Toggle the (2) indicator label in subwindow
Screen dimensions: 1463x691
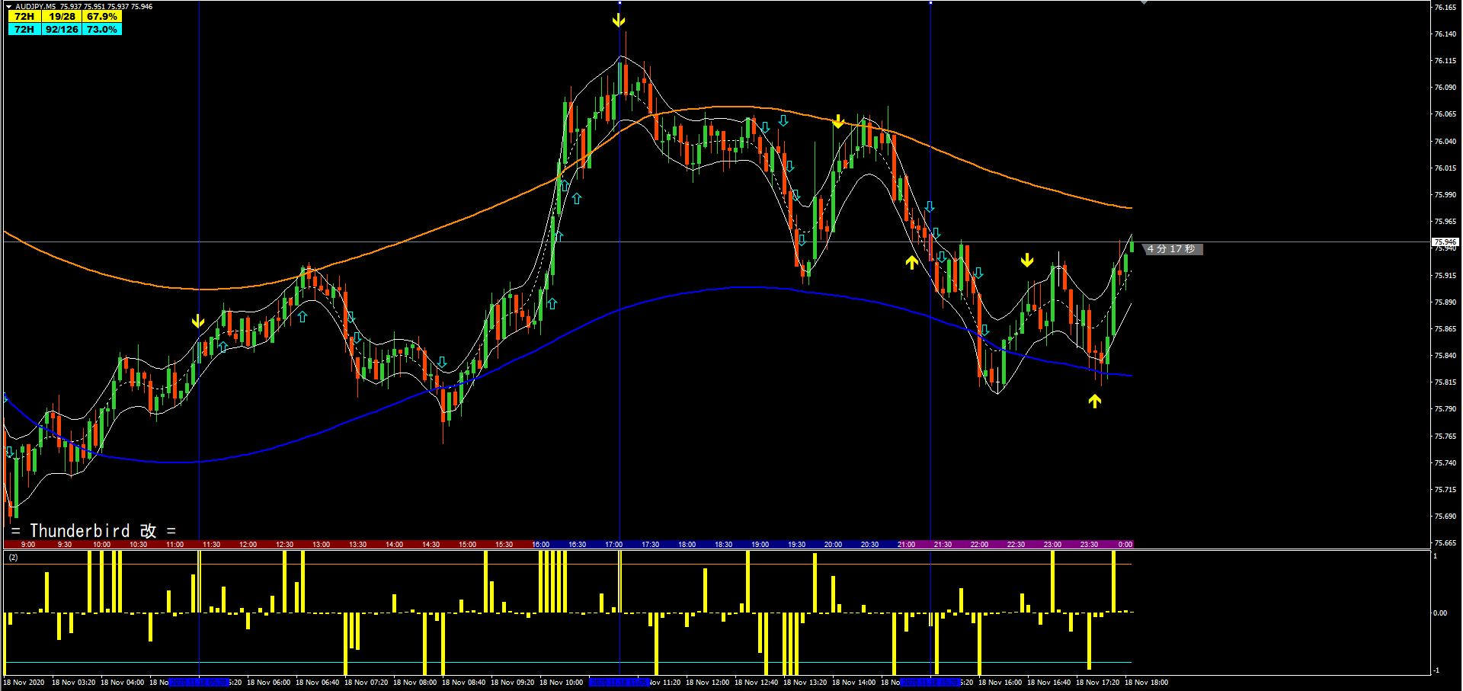click(x=13, y=557)
